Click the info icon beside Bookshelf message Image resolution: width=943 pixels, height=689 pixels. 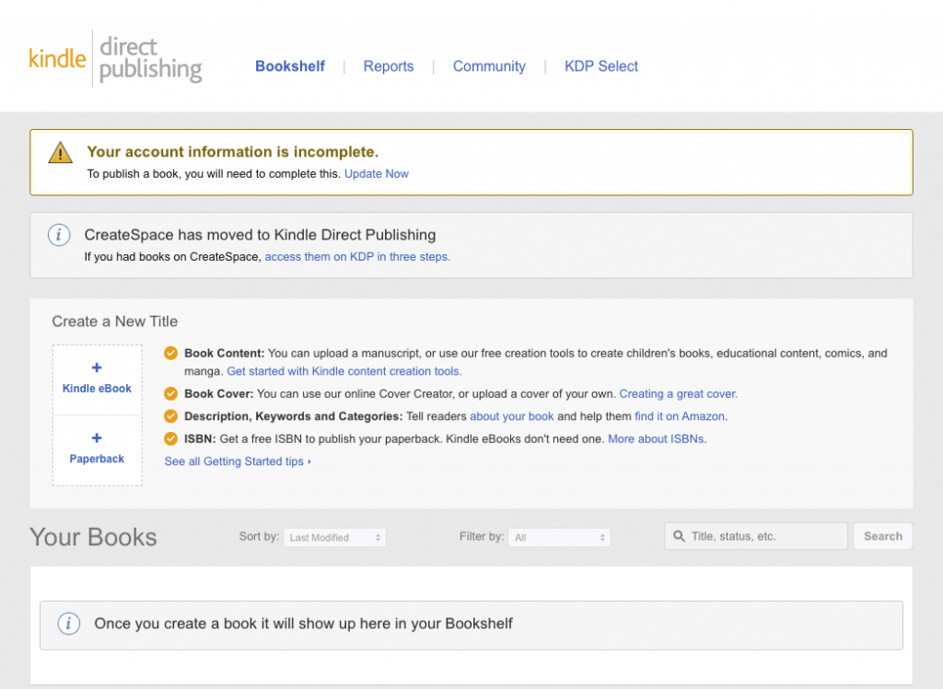(x=68, y=624)
